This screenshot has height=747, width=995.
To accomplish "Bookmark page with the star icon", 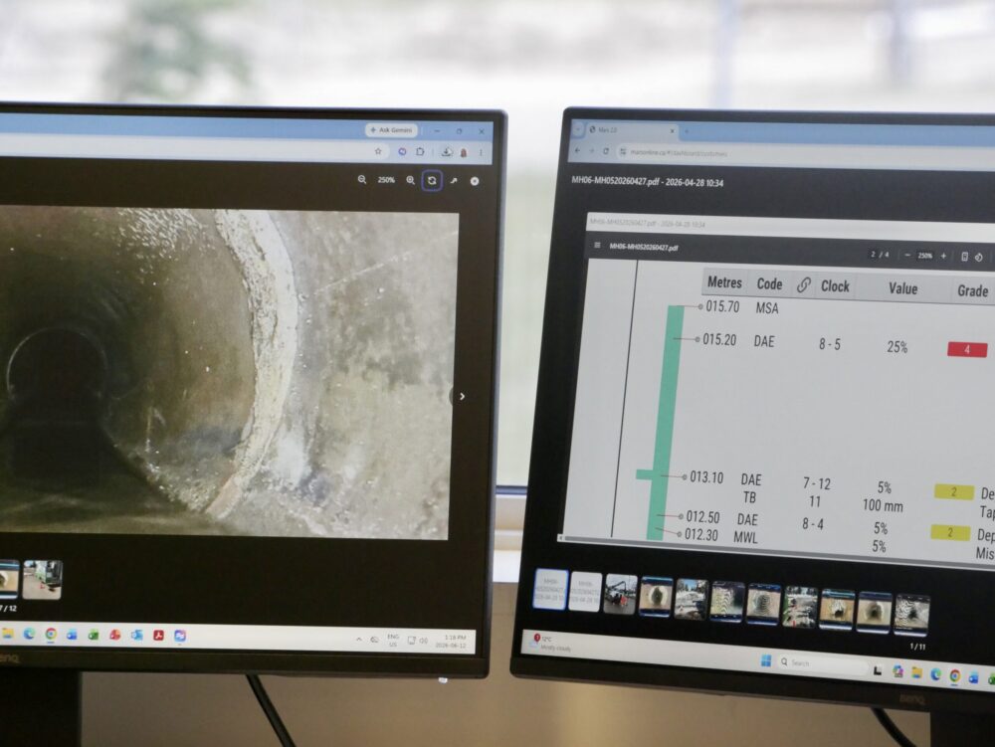I will point(378,151).
